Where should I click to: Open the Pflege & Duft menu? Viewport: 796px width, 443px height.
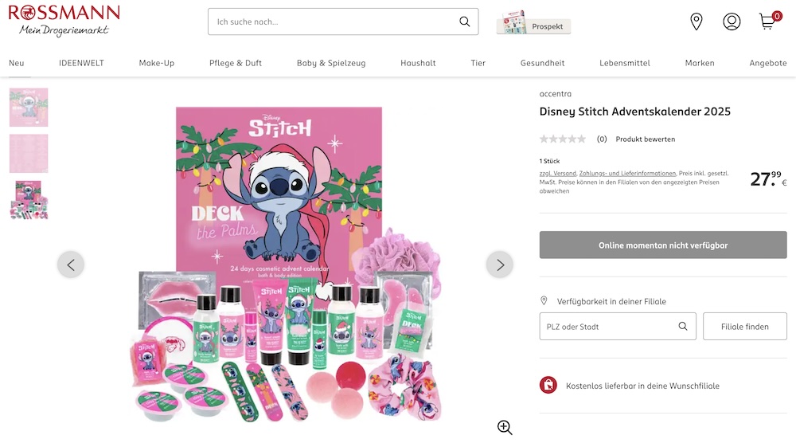click(236, 63)
